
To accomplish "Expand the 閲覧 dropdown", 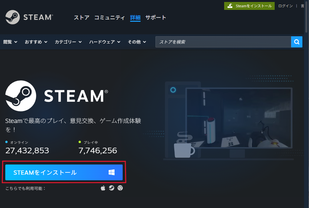I will click(x=10, y=42).
